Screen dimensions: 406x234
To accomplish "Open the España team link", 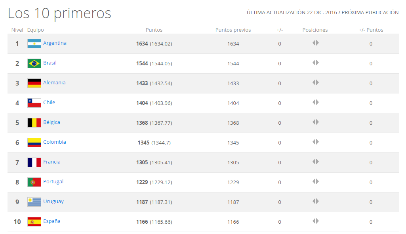I will click(52, 221).
